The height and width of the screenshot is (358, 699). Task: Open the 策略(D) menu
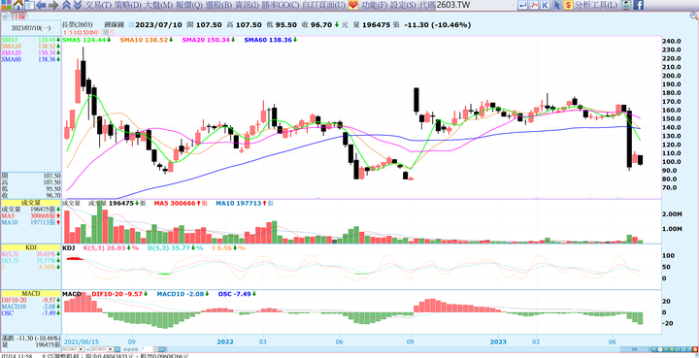(128, 6)
